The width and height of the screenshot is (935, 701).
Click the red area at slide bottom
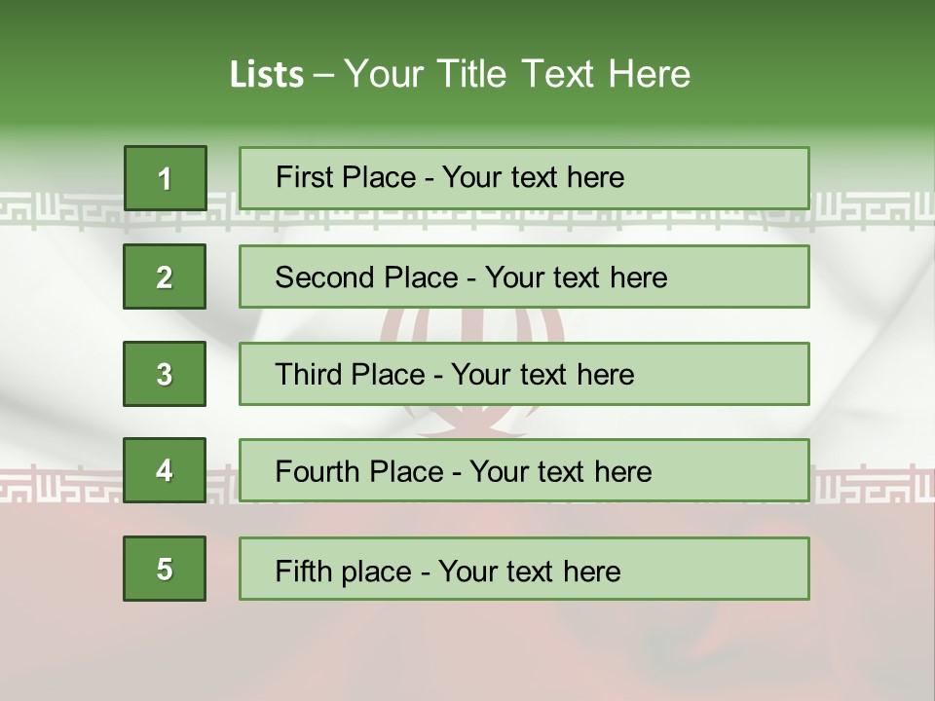pyautogui.click(x=467, y=652)
